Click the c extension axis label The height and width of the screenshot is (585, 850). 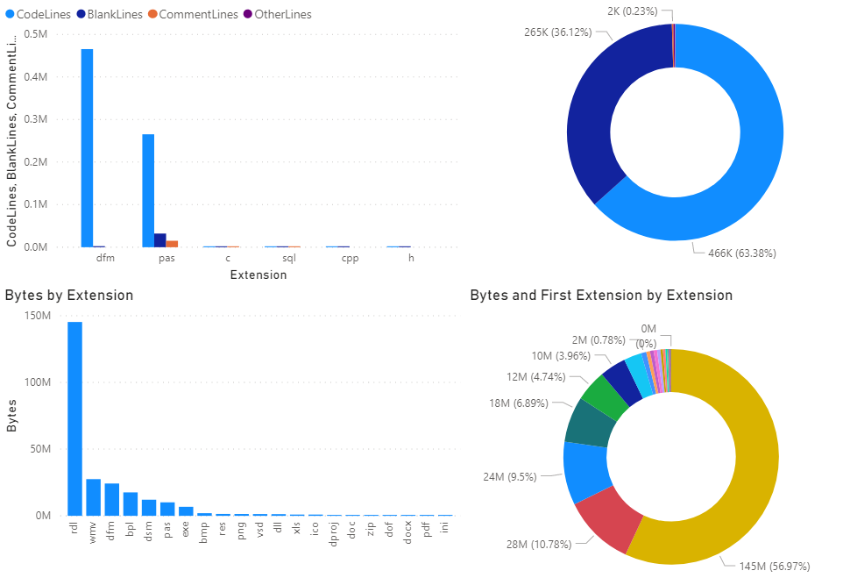[x=228, y=259]
